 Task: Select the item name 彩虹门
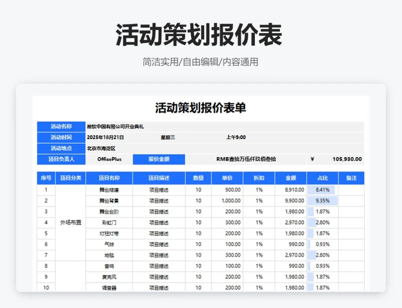pyautogui.click(x=109, y=223)
